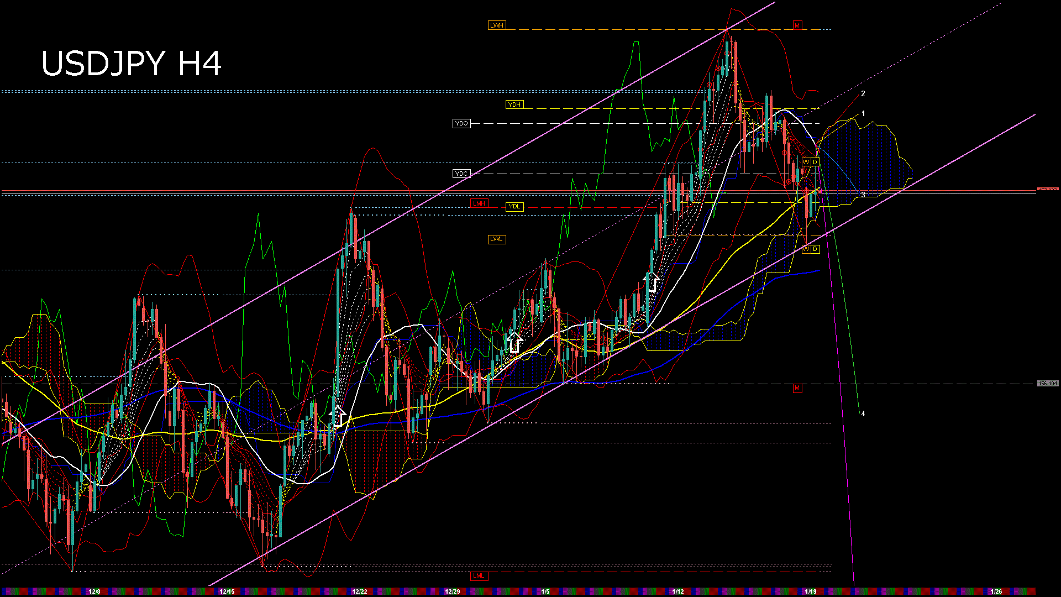
Task: Select the white YDC level label
Action: click(x=461, y=174)
